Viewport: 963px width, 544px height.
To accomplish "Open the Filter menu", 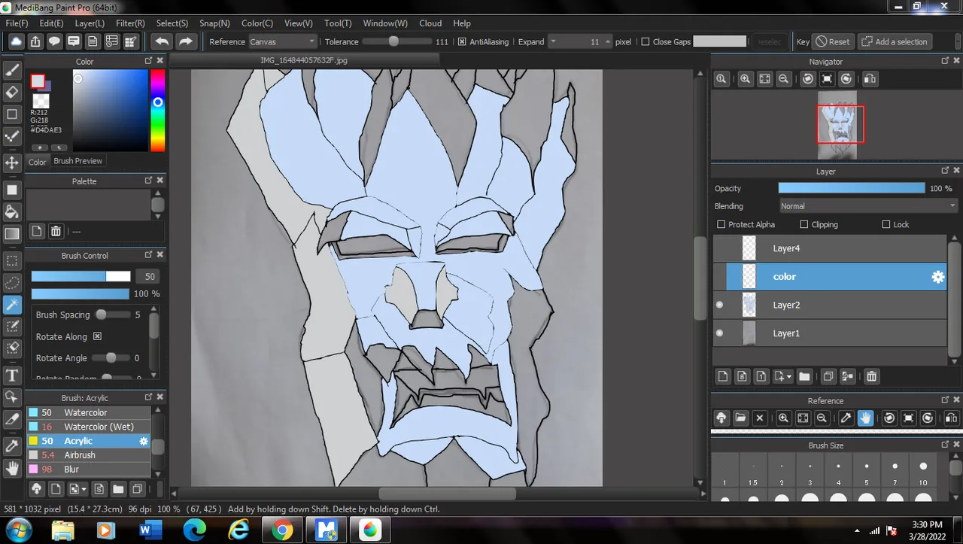I will pyautogui.click(x=131, y=23).
